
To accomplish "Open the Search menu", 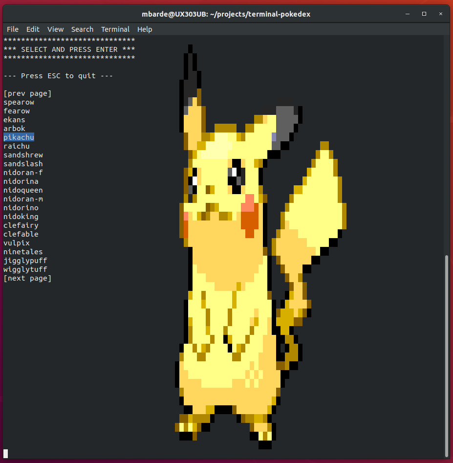I will click(82, 29).
